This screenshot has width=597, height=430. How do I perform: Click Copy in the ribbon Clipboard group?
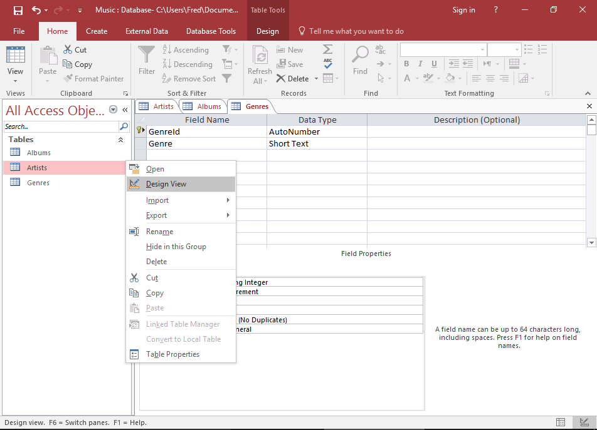(78, 64)
